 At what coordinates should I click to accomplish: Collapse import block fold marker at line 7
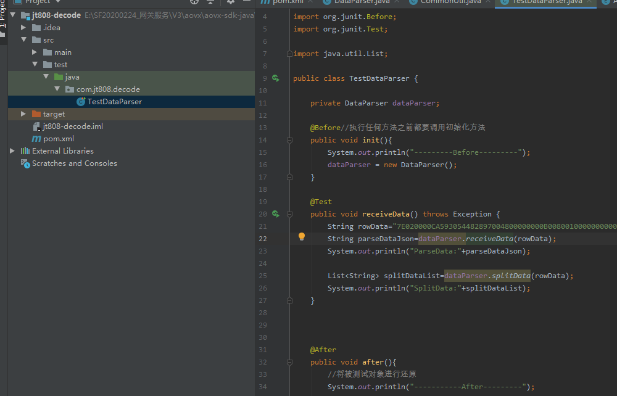(289, 54)
